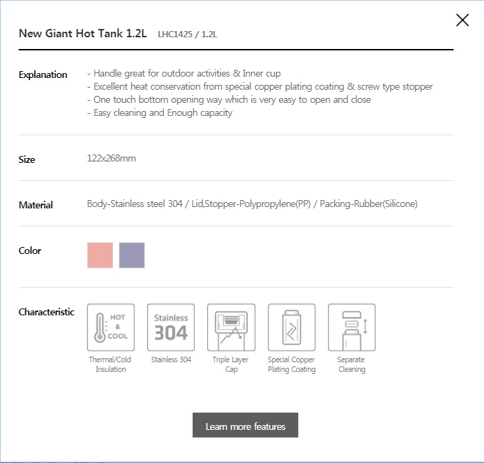
Task: Click the Thermal/Cold Insulation caption
Action: pos(110,364)
